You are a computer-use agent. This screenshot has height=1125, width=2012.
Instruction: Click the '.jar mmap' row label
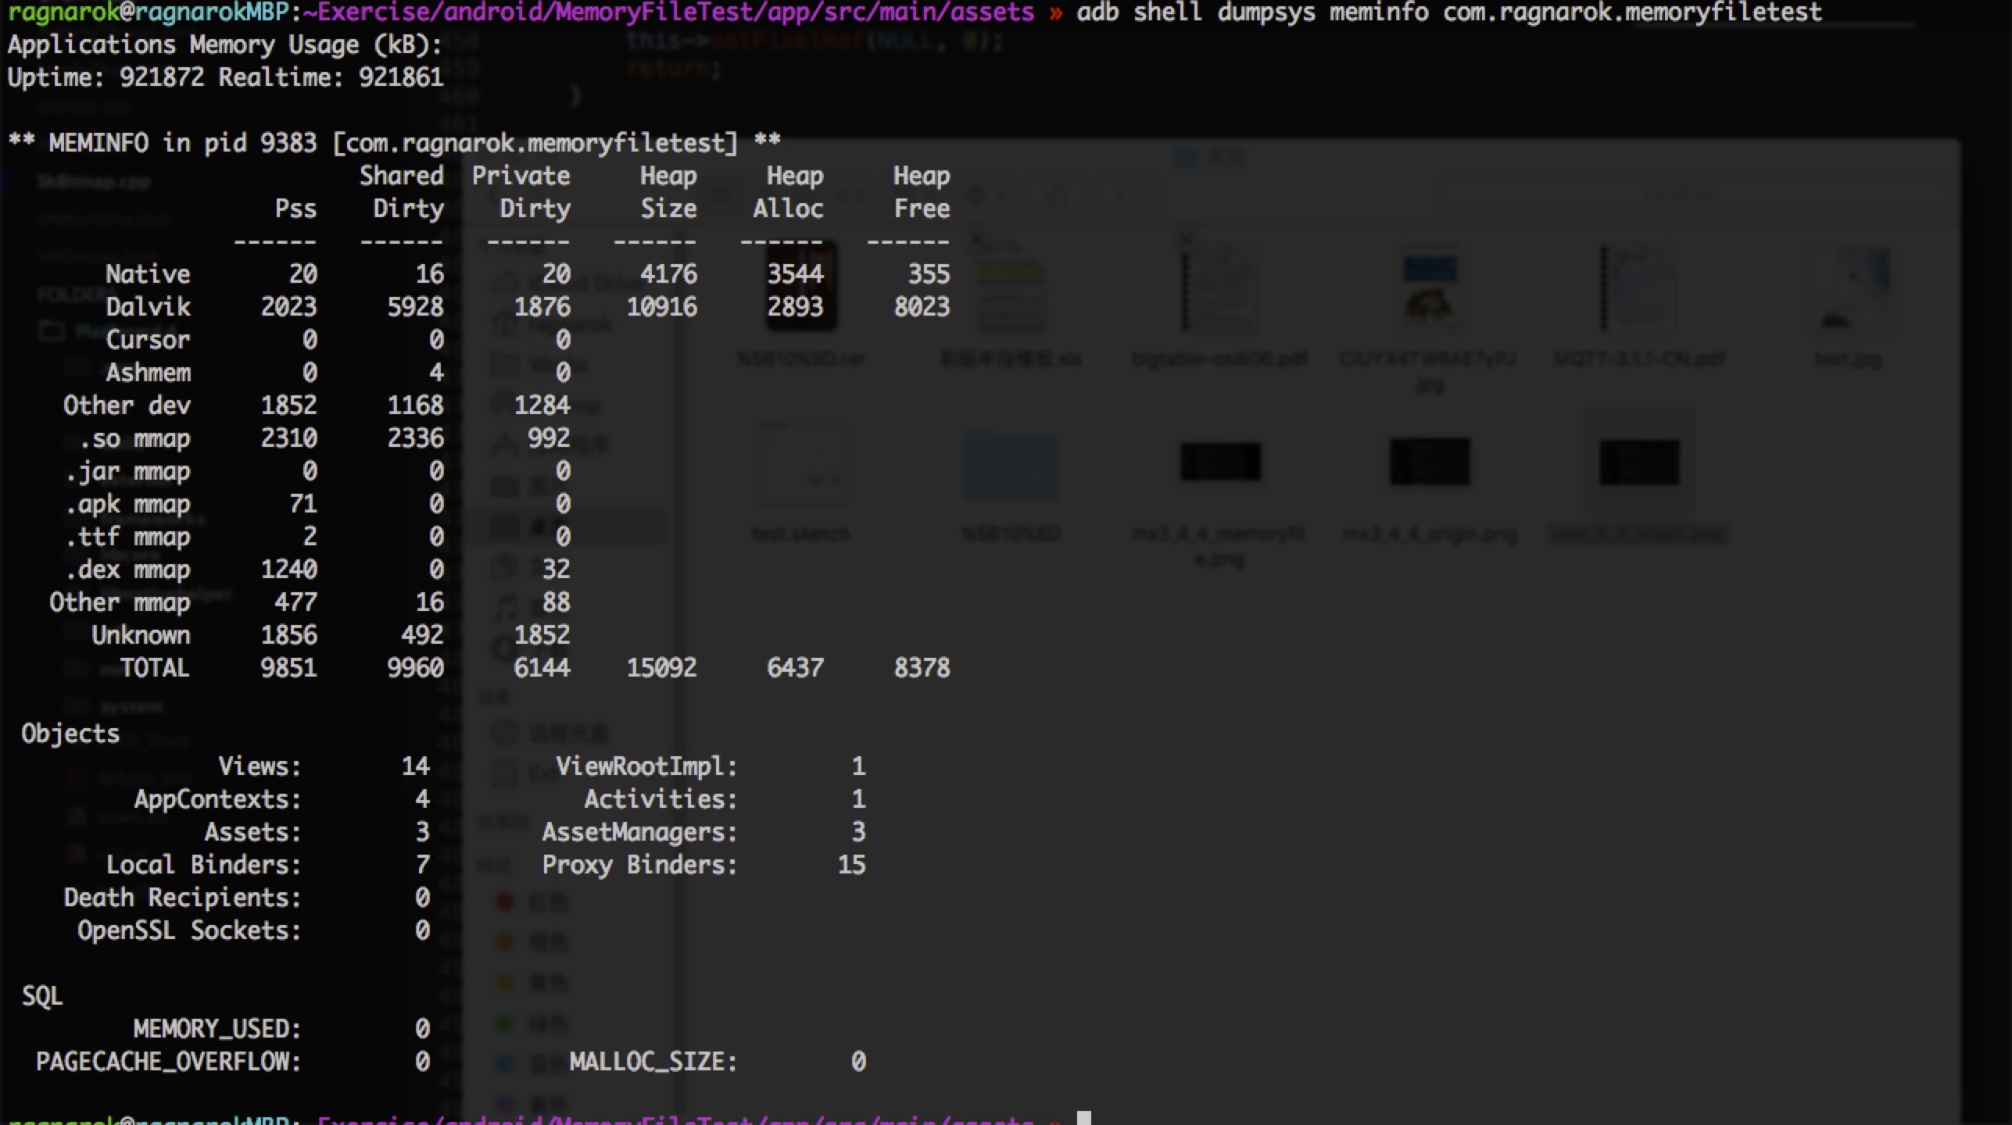click(127, 471)
